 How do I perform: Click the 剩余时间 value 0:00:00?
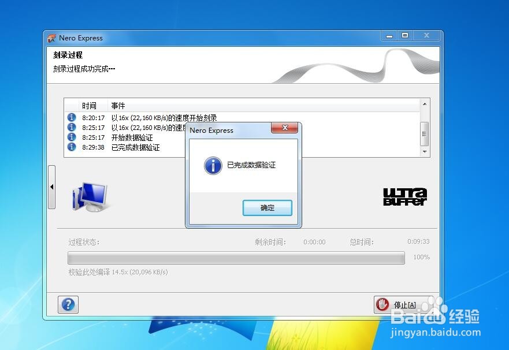tap(314, 242)
